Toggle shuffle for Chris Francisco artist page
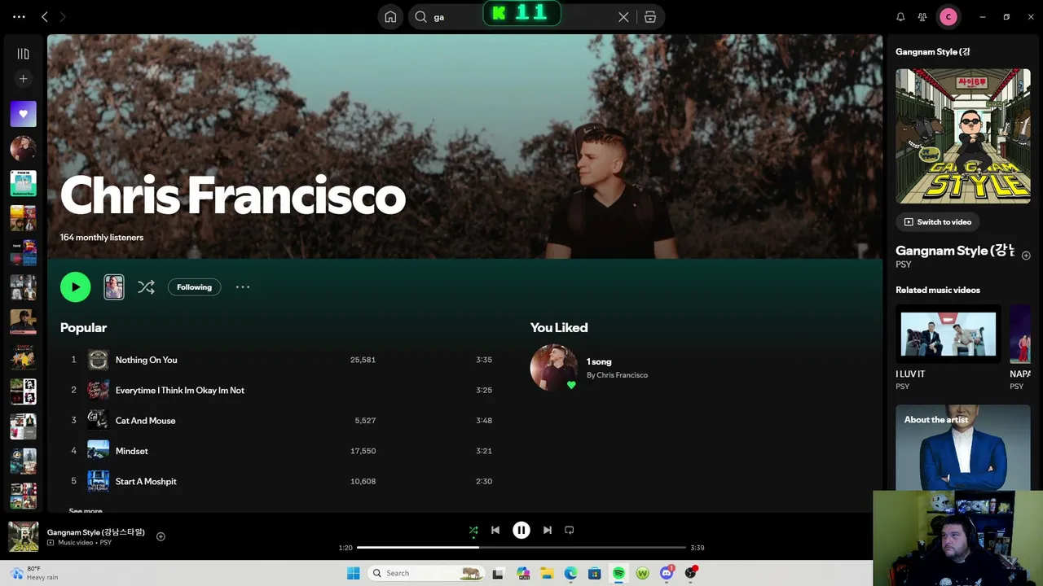This screenshot has width=1043, height=586. [146, 286]
